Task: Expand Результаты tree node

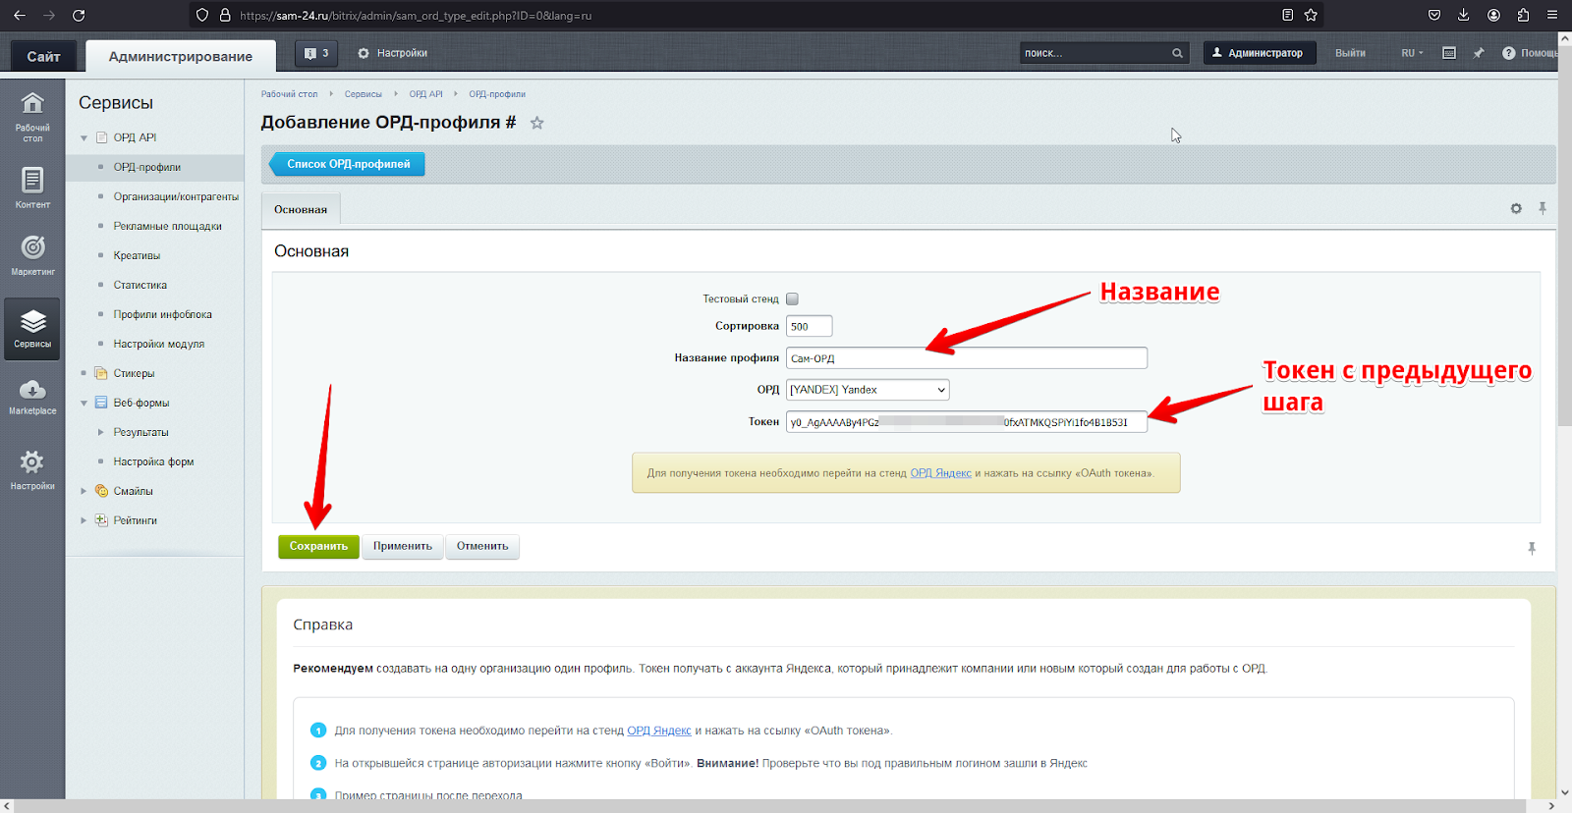Action: point(100,432)
